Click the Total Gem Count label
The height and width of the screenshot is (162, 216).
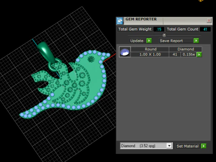point(183,29)
